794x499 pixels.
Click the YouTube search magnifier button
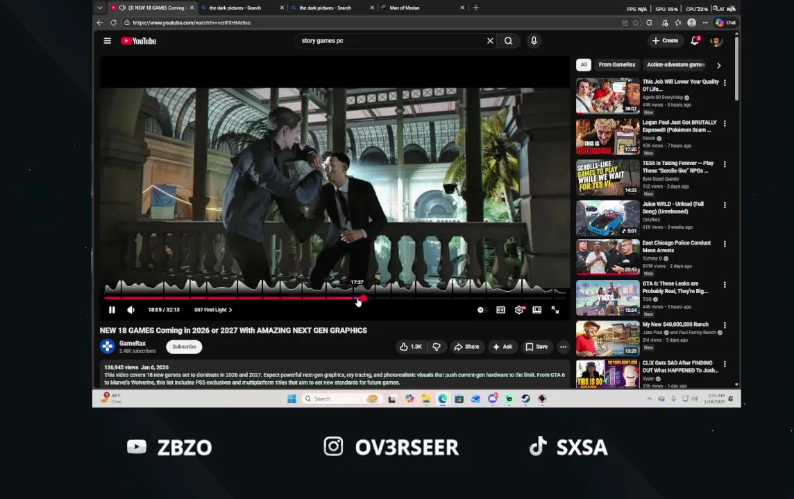pyautogui.click(x=509, y=41)
